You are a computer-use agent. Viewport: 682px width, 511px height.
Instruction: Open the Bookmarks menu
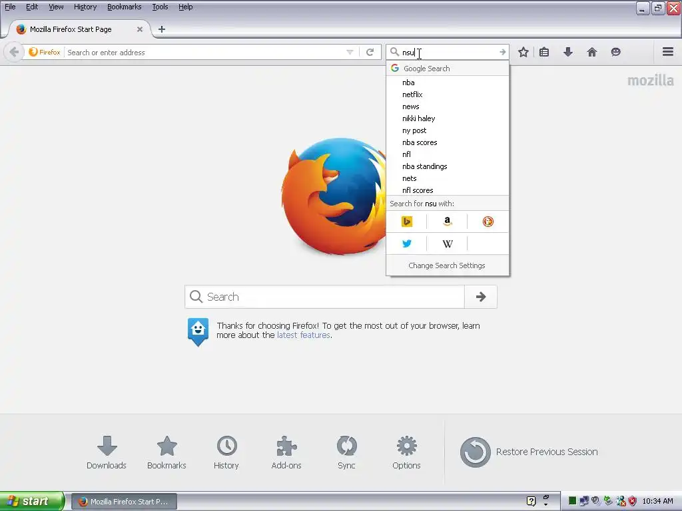(124, 7)
